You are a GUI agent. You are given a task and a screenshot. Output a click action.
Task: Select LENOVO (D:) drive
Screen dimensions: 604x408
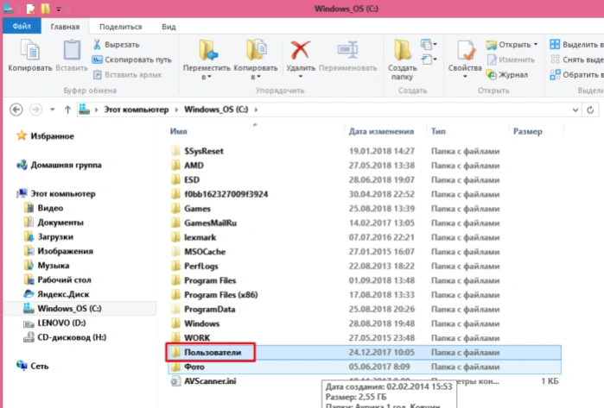[x=54, y=323]
